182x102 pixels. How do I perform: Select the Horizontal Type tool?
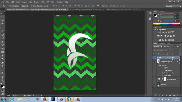point(3,66)
